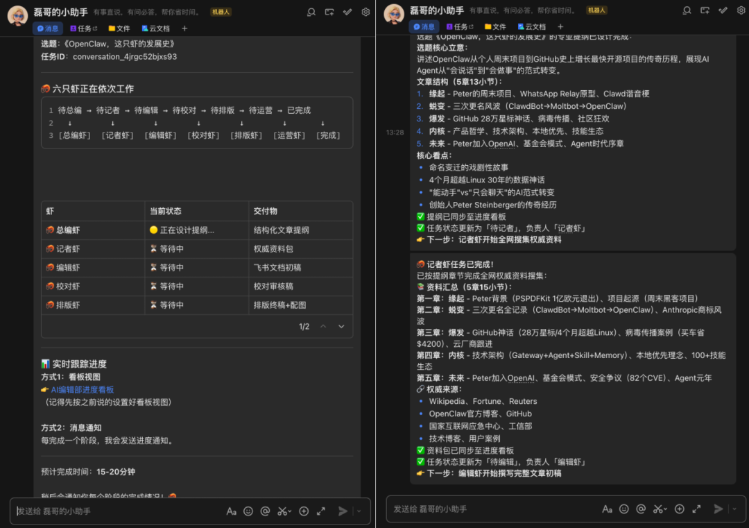Open text formatting (Aa) in the left input bar
Viewport: 749px width, 528px height.
click(231, 511)
